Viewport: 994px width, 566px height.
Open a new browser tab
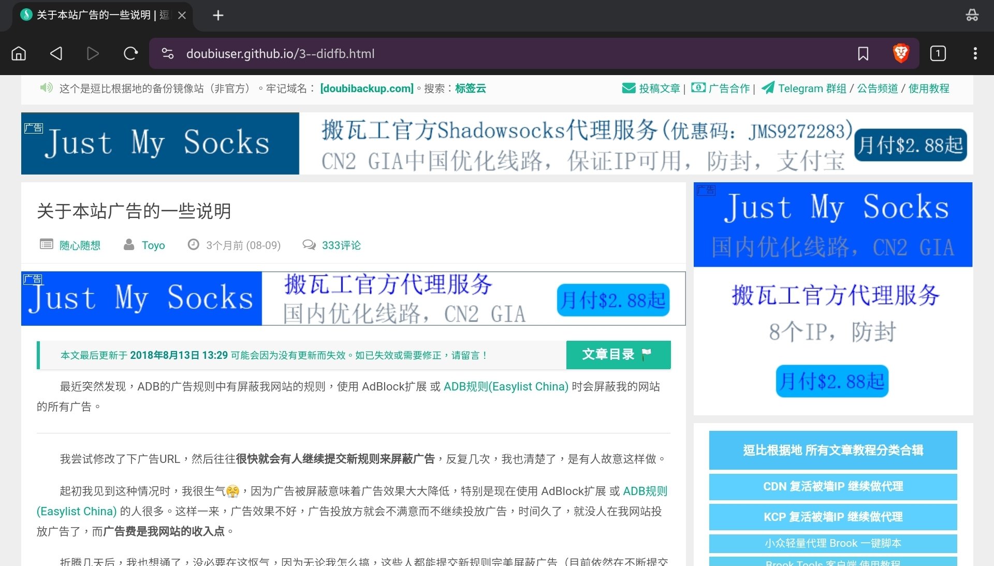217,15
